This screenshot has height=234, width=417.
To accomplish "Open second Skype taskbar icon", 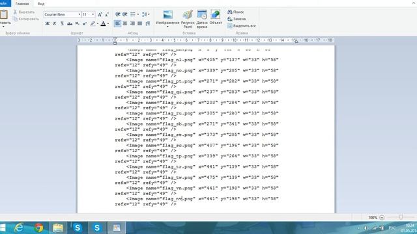I will [x=97, y=227].
